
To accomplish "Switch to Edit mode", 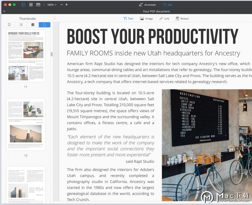I will (167, 5).
